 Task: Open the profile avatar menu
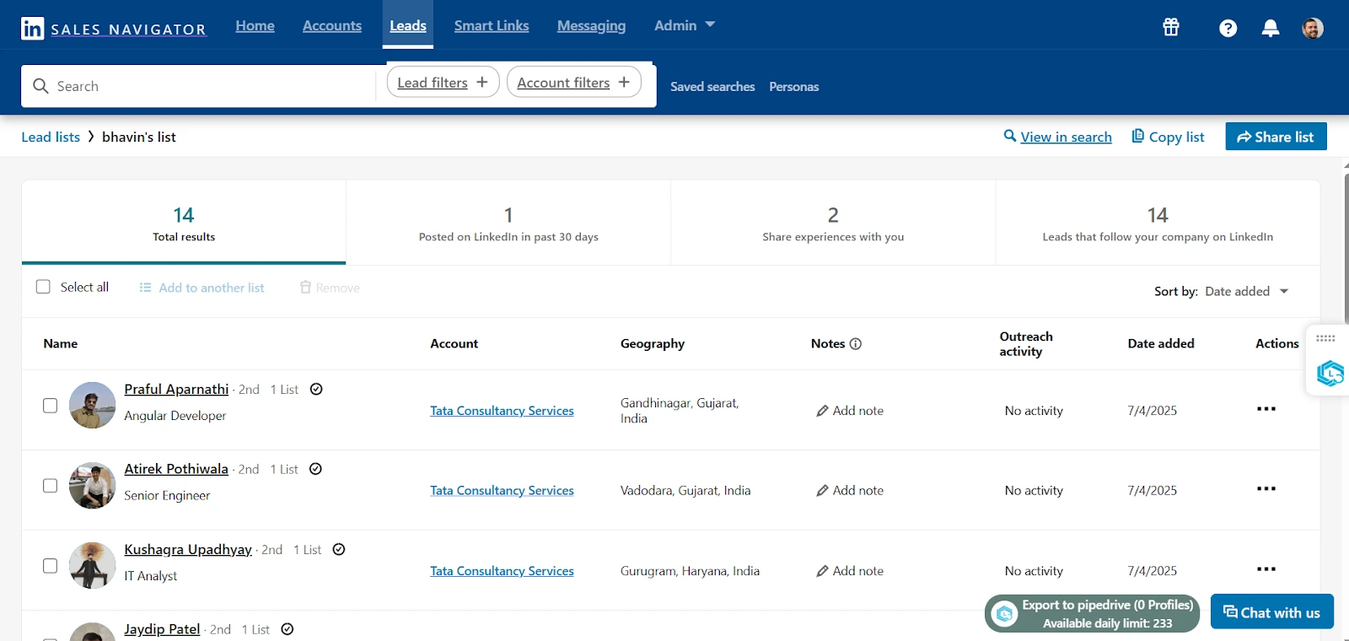(x=1313, y=28)
